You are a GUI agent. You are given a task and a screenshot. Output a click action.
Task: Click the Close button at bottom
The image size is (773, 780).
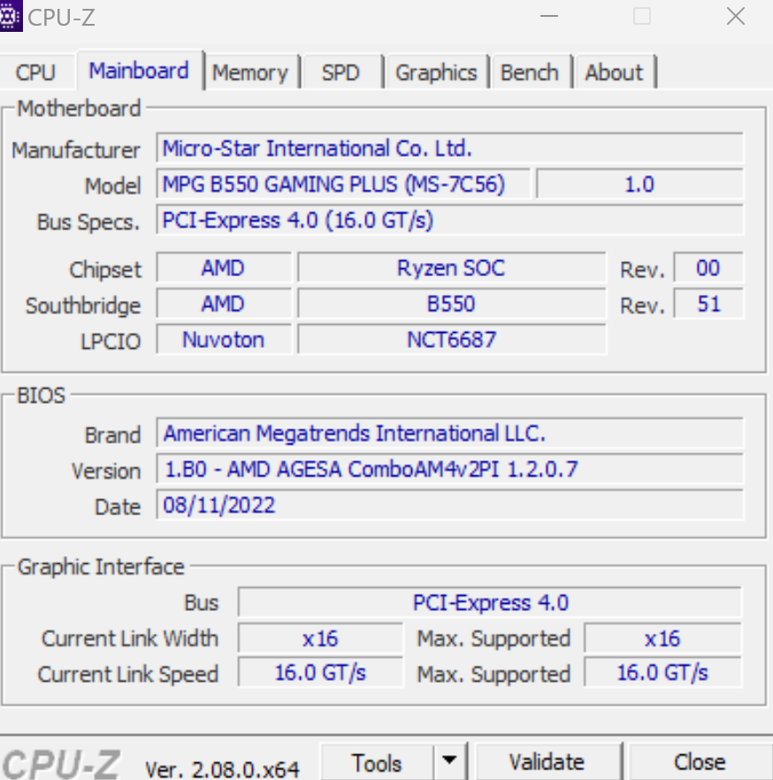pyautogui.click(x=700, y=762)
